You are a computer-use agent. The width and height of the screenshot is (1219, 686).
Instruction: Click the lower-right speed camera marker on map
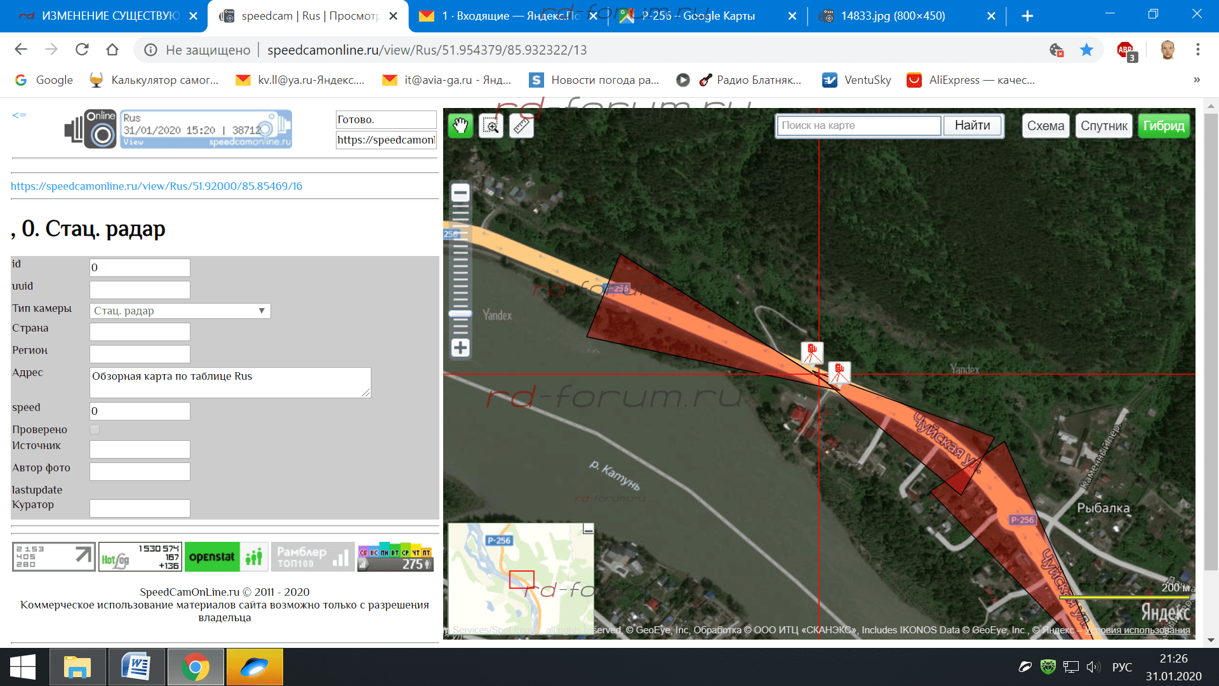point(839,373)
